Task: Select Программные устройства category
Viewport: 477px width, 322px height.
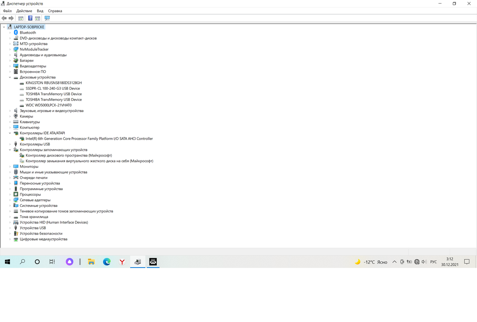Action: tap(41, 189)
